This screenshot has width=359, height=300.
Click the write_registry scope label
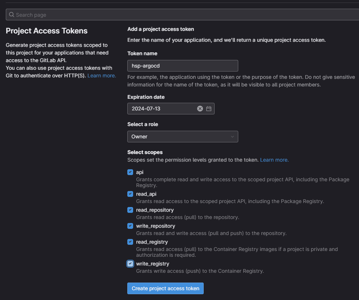(x=152, y=264)
